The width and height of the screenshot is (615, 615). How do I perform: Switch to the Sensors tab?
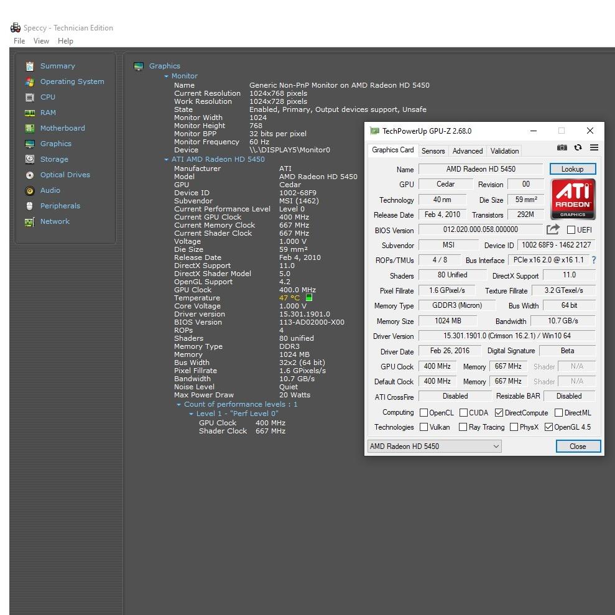433,151
